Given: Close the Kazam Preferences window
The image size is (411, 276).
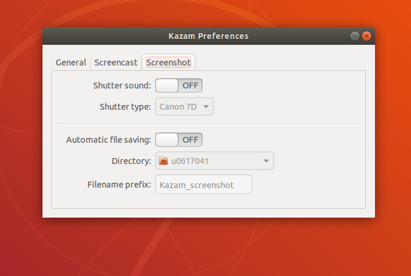Looking at the screenshot, I should pyautogui.click(x=367, y=36).
